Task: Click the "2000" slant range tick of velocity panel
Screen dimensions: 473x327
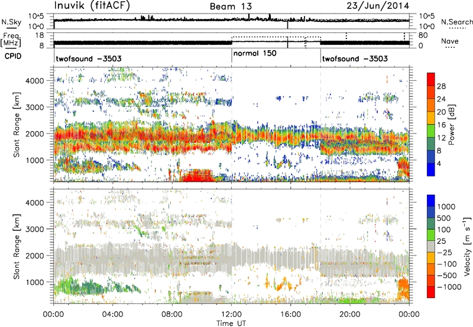Action: coord(34,256)
